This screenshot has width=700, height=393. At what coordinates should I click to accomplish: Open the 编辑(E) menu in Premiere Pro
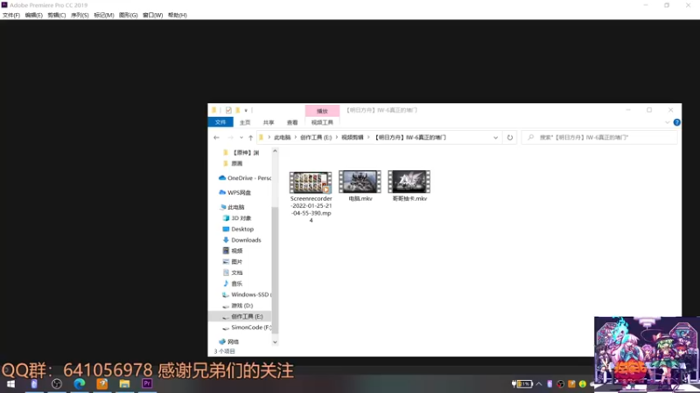click(x=34, y=15)
